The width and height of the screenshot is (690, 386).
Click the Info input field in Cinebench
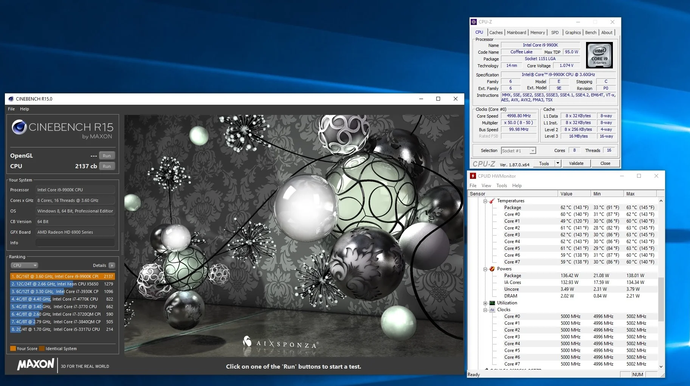(75, 243)
